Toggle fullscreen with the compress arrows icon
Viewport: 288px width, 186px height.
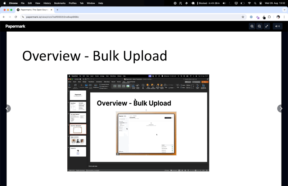coord(267,26)
